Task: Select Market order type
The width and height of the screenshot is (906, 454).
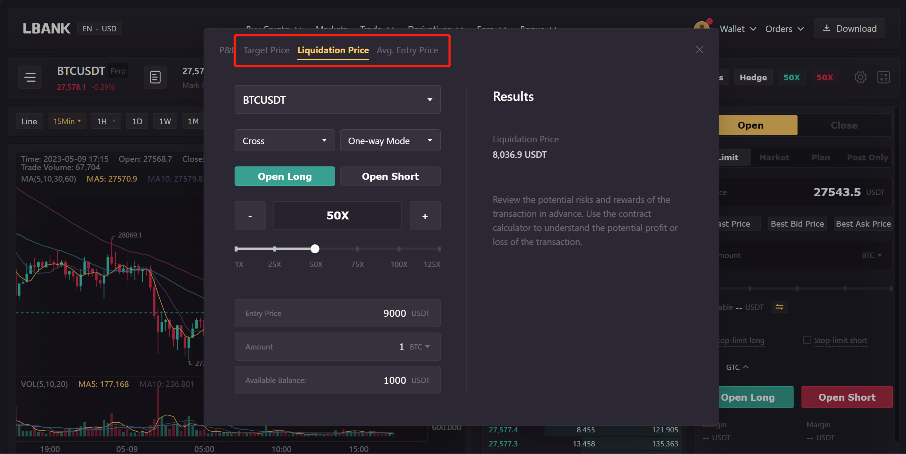Action: click(x=774, y=157)
